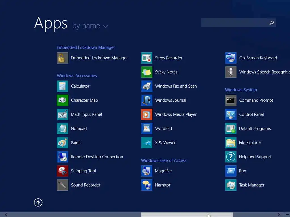290x217 pixels.
Task: Start the Magnifier icon
Action: point(147,171)
